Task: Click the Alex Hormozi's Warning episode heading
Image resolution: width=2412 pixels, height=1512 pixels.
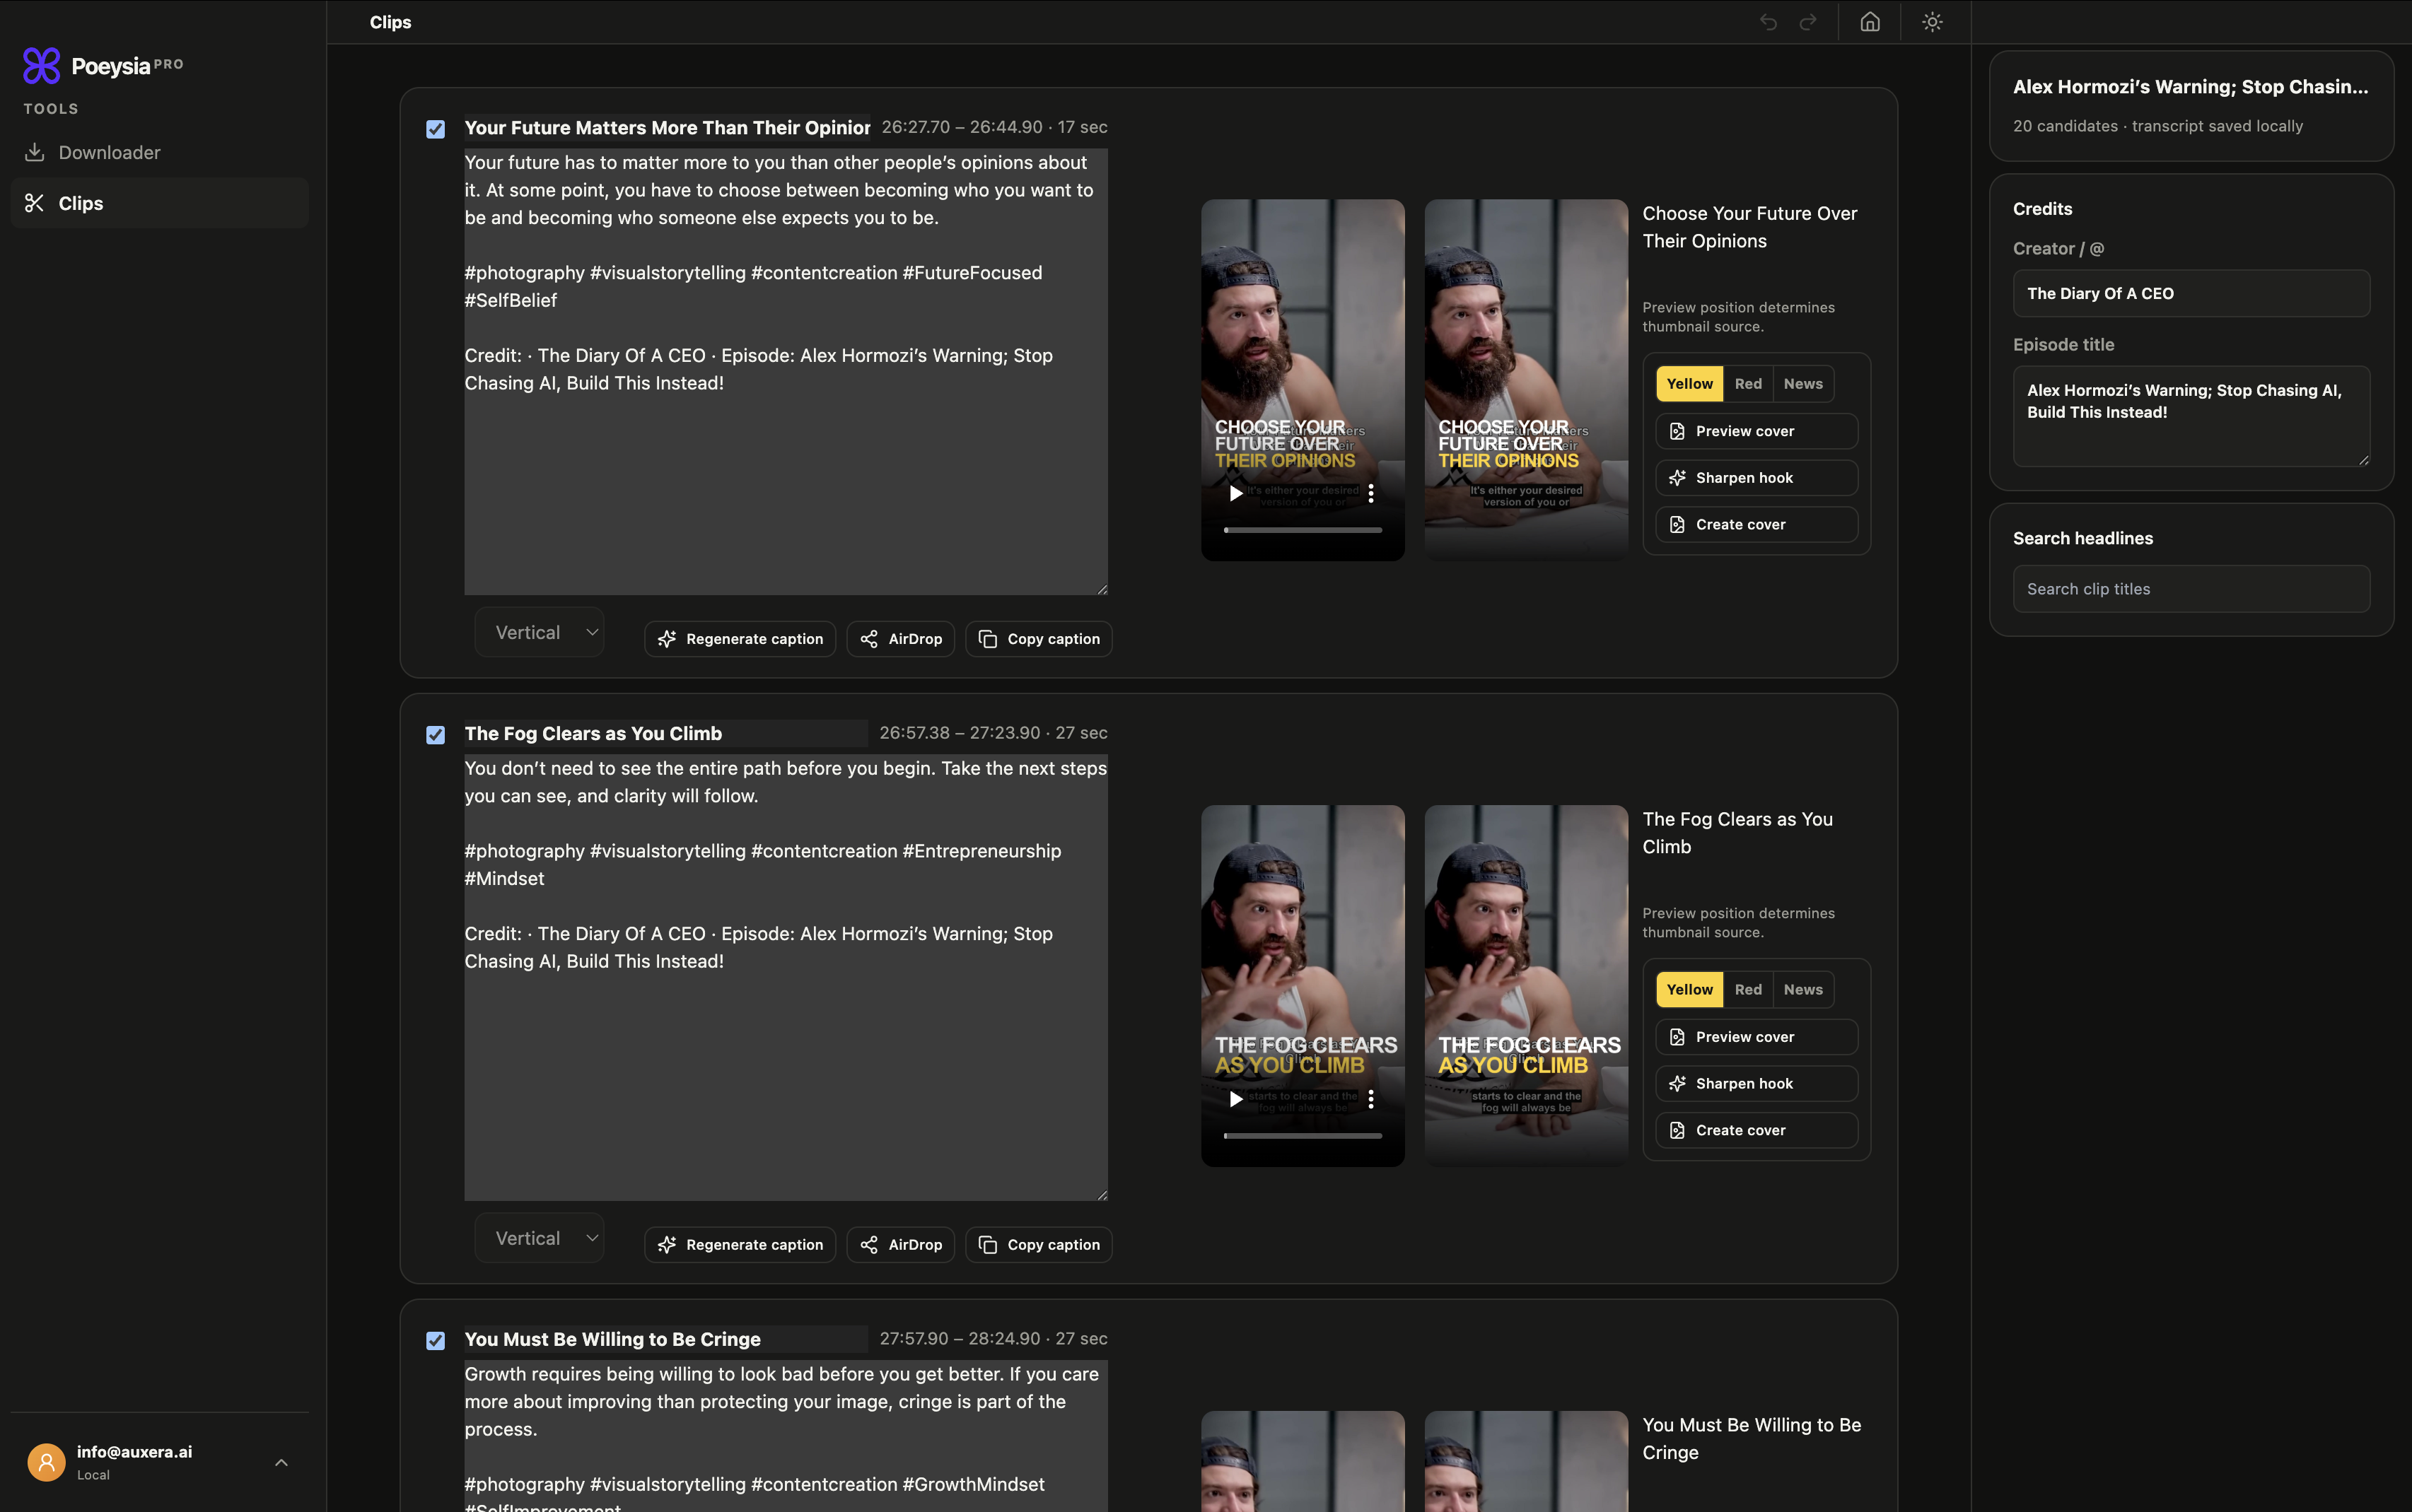Action: 2191,87
